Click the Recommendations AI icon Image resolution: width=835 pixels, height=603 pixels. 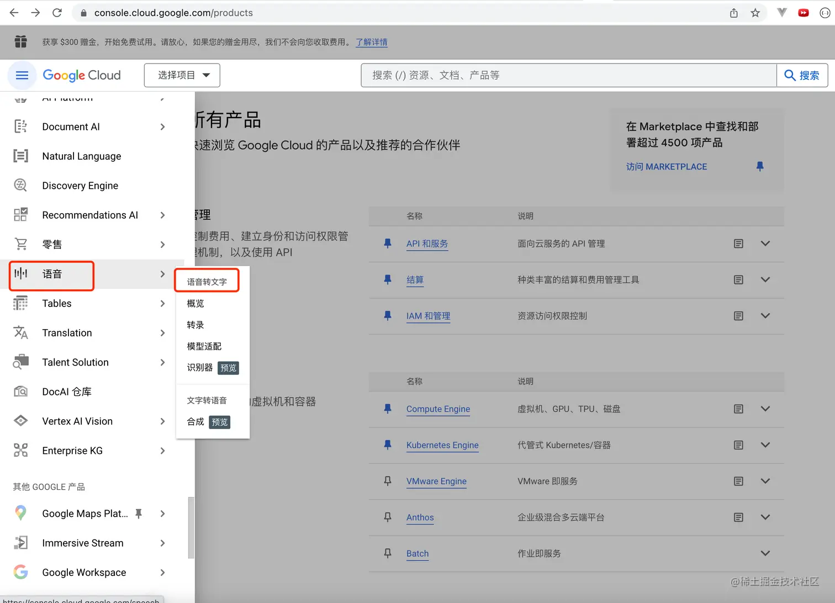20,214
